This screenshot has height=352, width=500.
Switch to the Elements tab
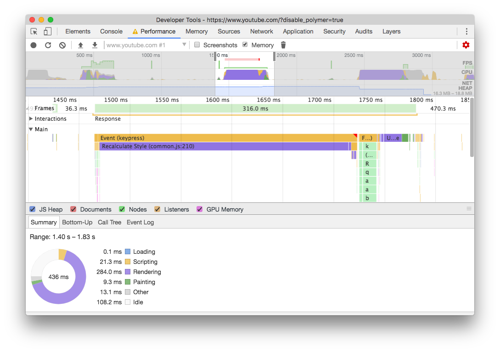point(78,31)
